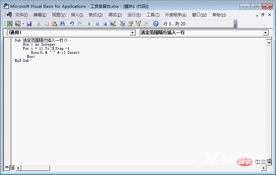Open the 调试(D) menu
The image size is (276, 175).
(115, 15)
